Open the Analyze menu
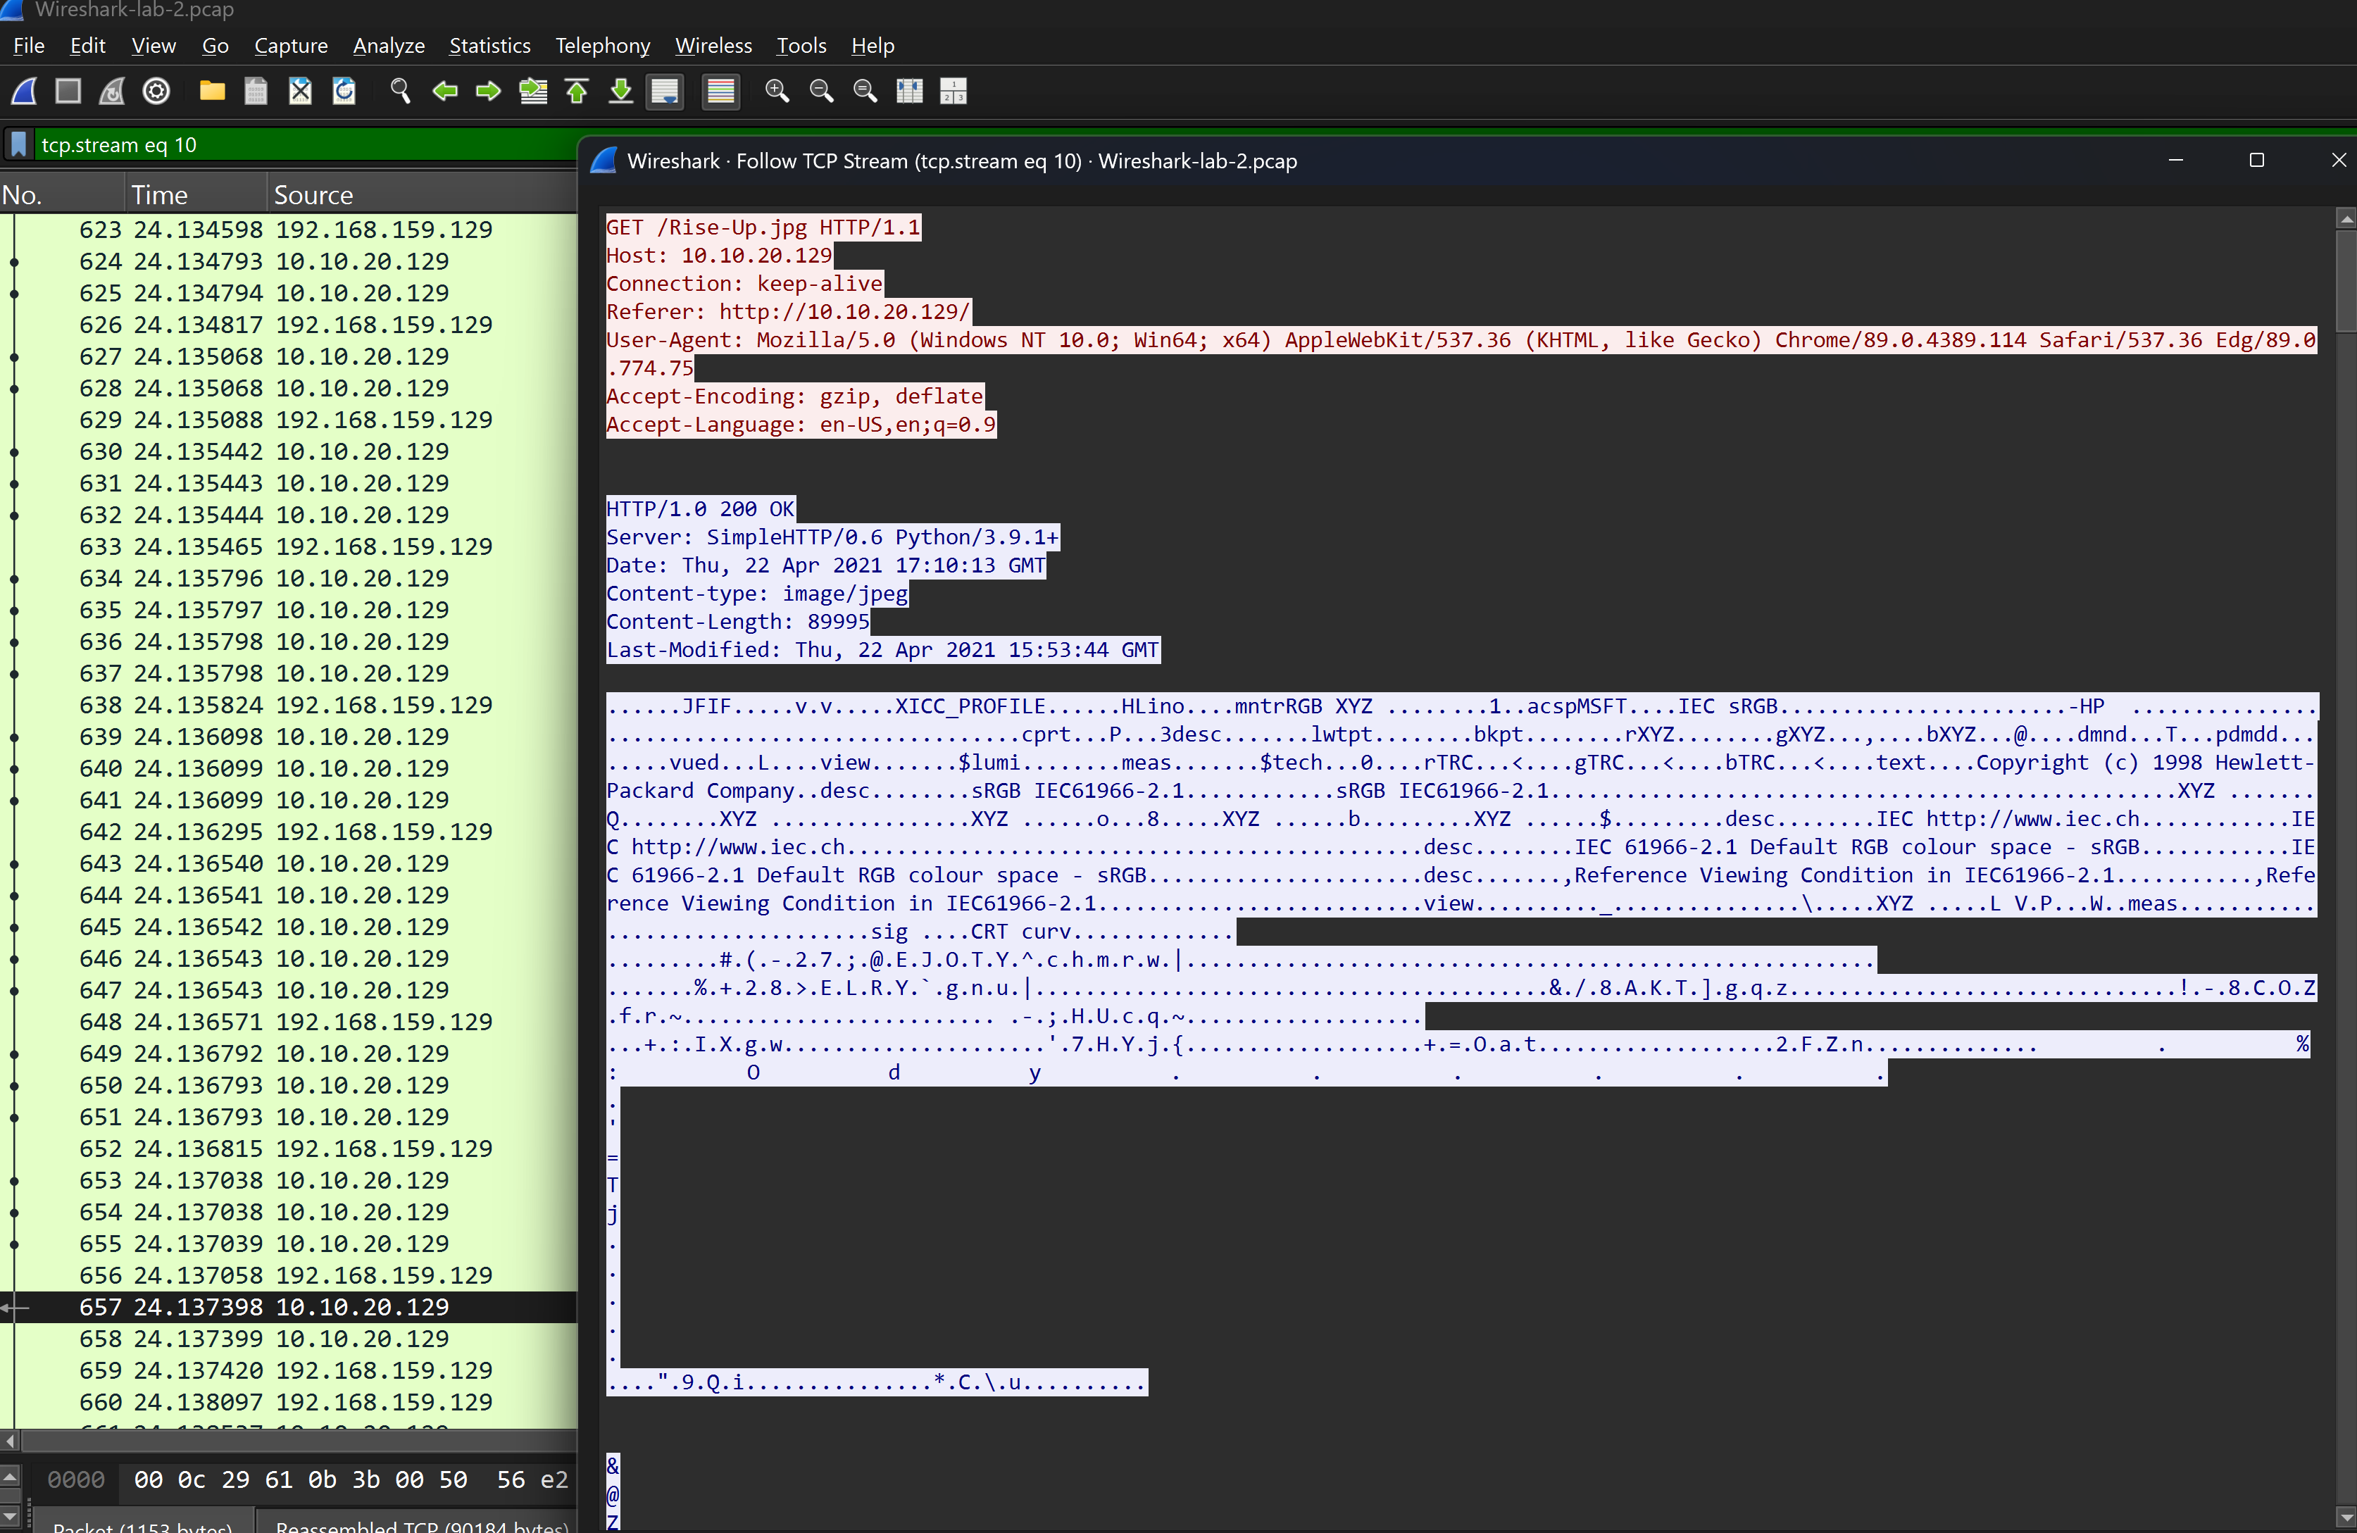2357x1533 pixels. coord(388,46)
